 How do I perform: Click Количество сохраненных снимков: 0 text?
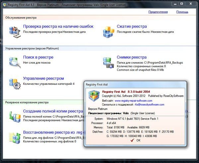coord(141,66)
